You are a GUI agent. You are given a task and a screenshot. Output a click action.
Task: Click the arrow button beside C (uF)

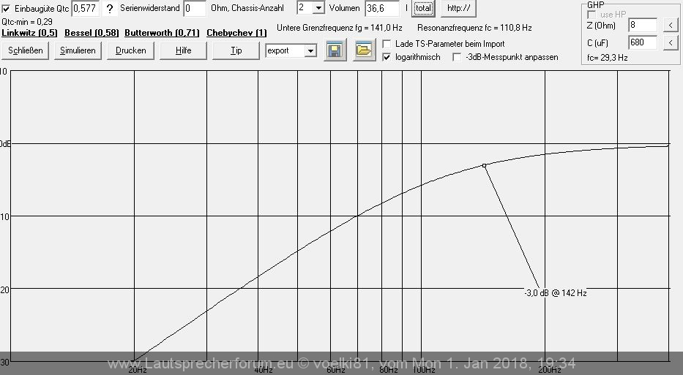coord(671,43)
